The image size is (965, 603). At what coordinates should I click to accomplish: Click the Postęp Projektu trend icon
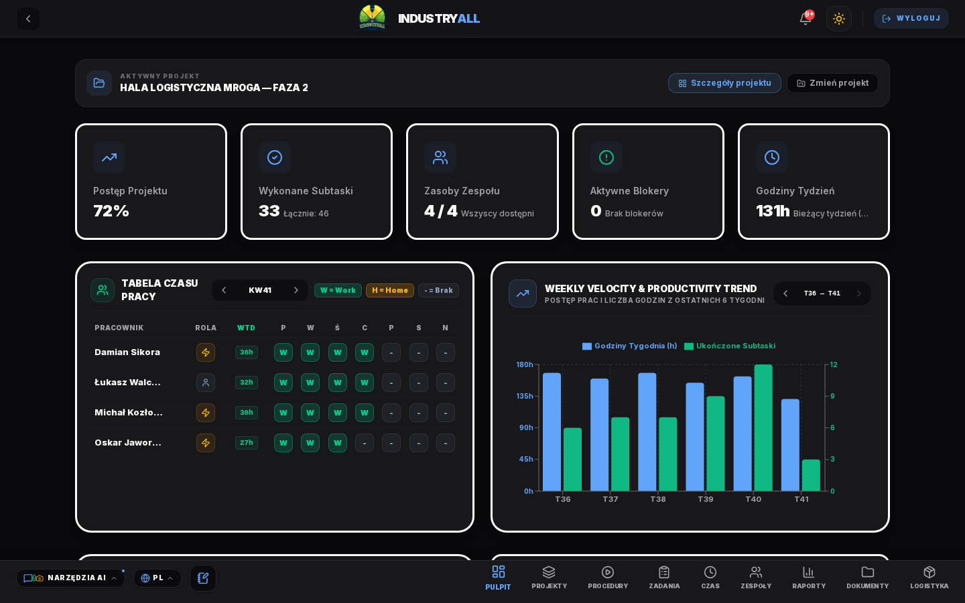[109, 157]
